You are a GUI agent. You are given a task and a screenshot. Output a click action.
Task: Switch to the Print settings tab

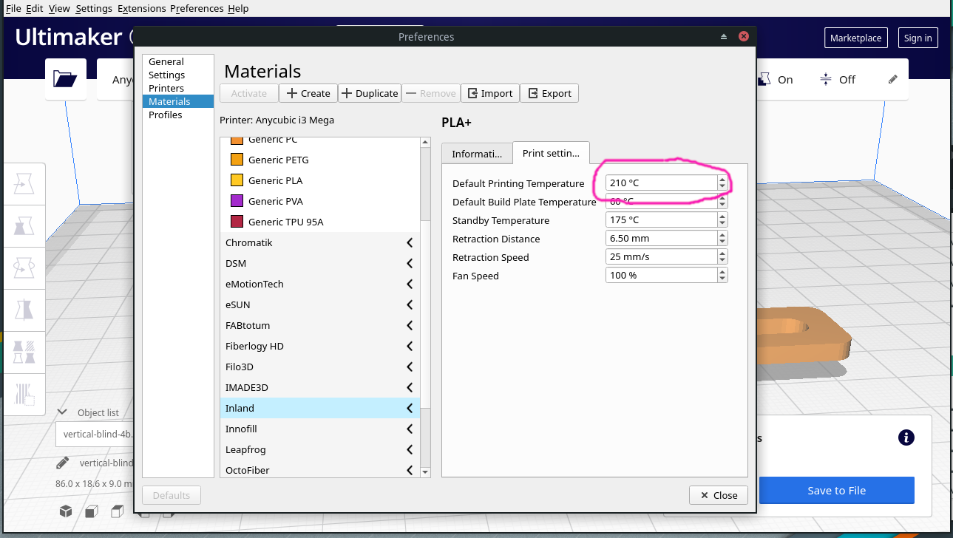[551, 153]
